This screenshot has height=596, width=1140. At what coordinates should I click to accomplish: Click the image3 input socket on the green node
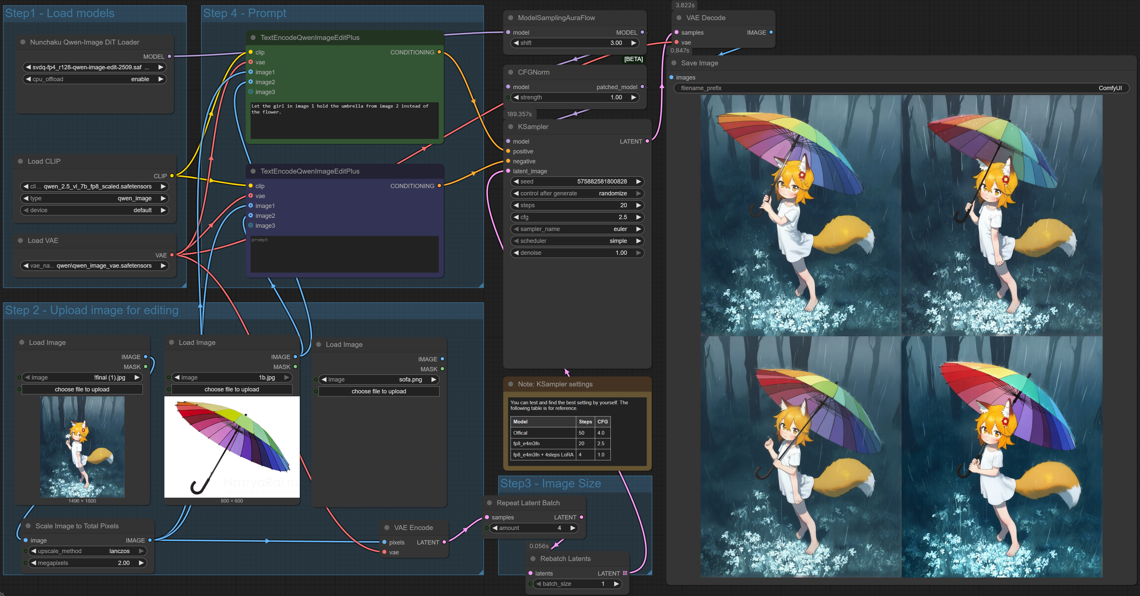[x=251, y=92]
